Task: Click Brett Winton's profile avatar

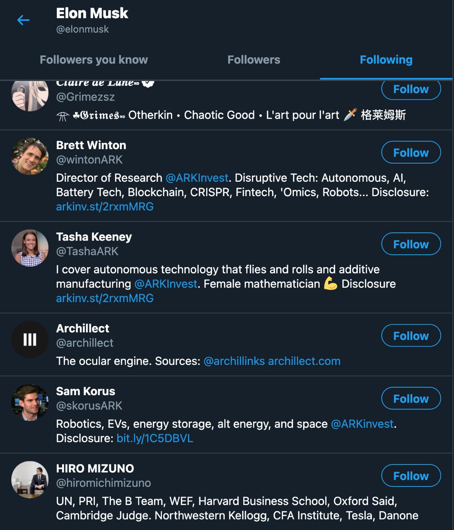Action: 30,157
